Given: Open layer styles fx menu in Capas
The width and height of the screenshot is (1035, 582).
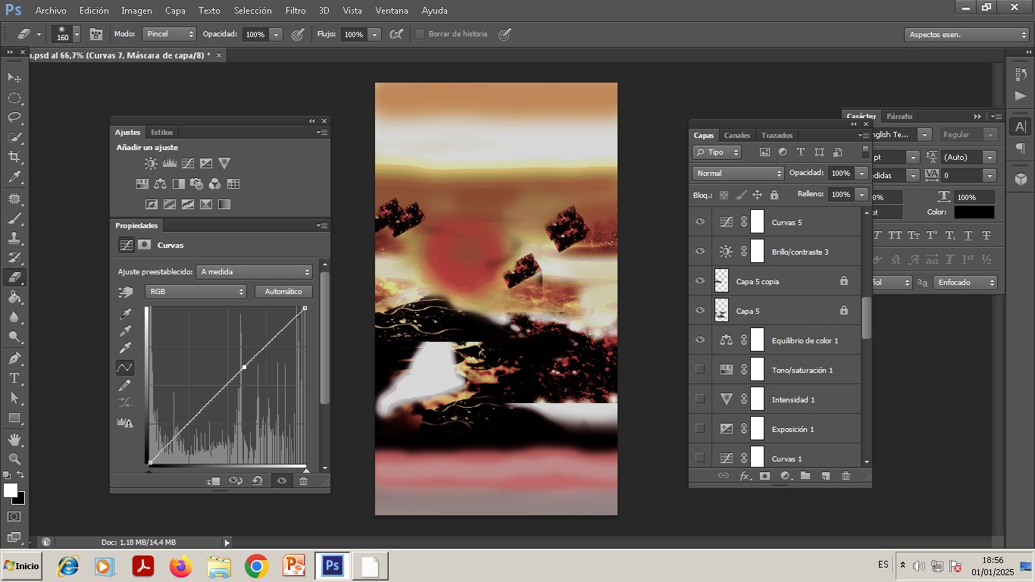Looking at the screenshot, I should 745,476.
